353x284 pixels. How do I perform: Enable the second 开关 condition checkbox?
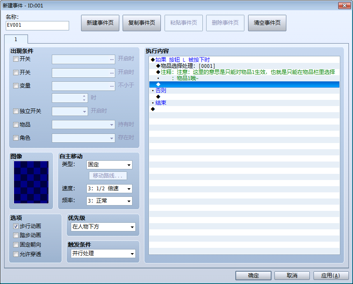(16, 73)
